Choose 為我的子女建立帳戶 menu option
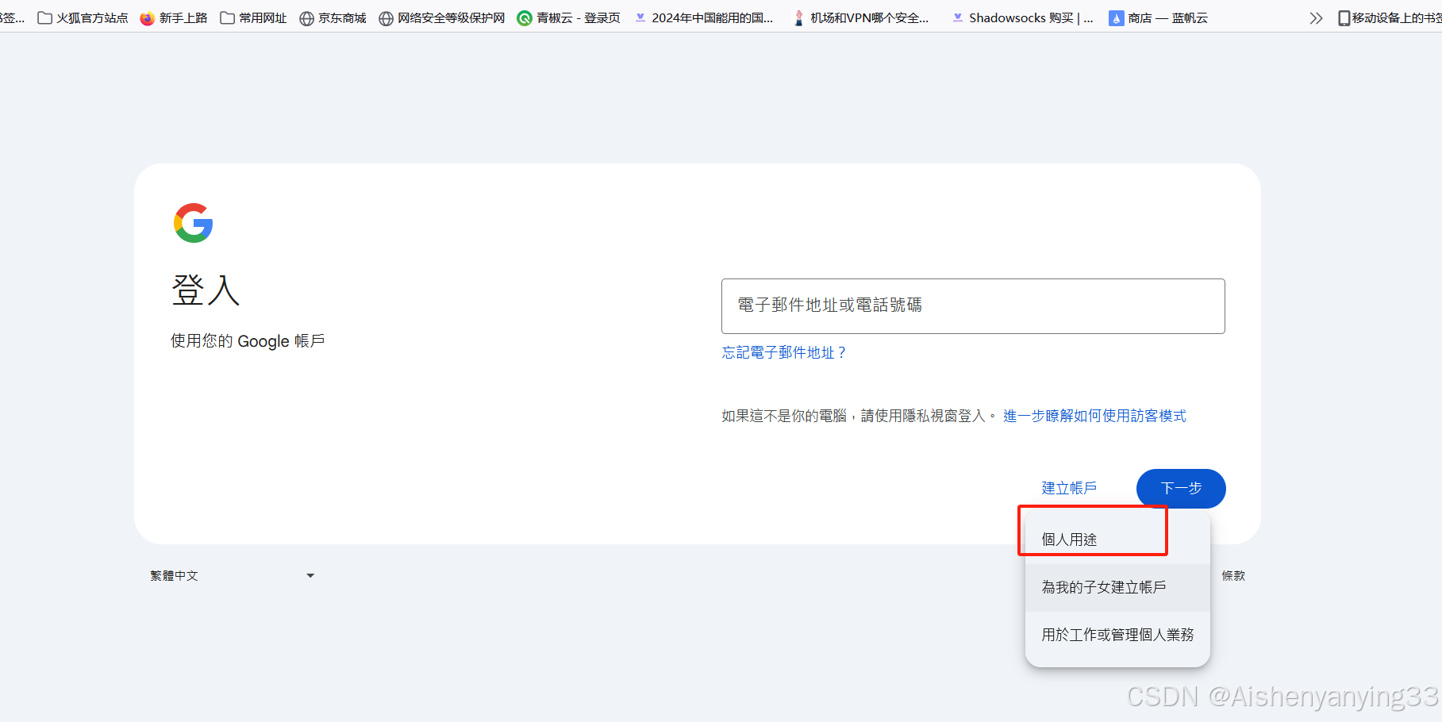The image size is (1442, 722). 1117,587
